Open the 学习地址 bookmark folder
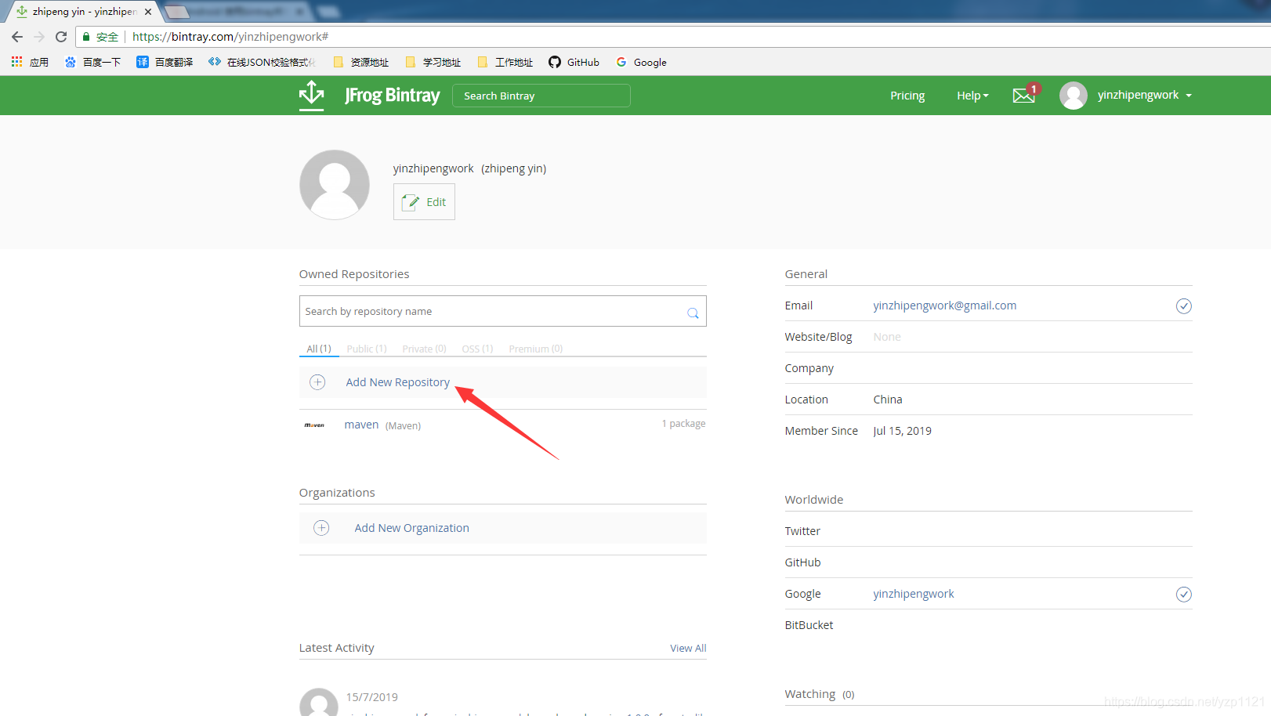The image size is (1271, 716). pyautogui.click(x=433, y=62)
